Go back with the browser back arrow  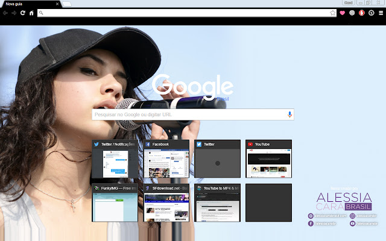[x=5, y=13]
